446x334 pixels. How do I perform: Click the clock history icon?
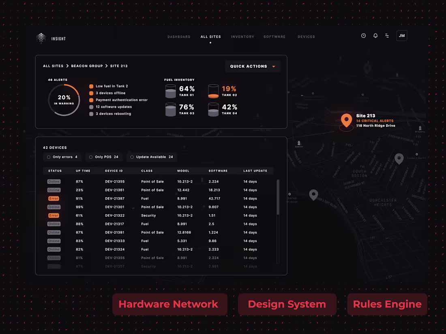pyautogui.click(x=363, y=36)
